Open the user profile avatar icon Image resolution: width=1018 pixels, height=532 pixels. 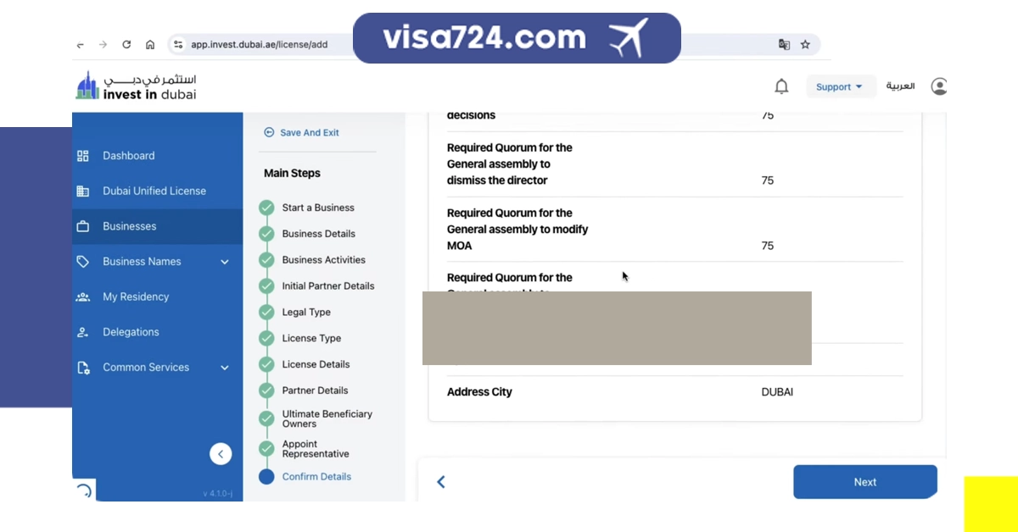938,86
